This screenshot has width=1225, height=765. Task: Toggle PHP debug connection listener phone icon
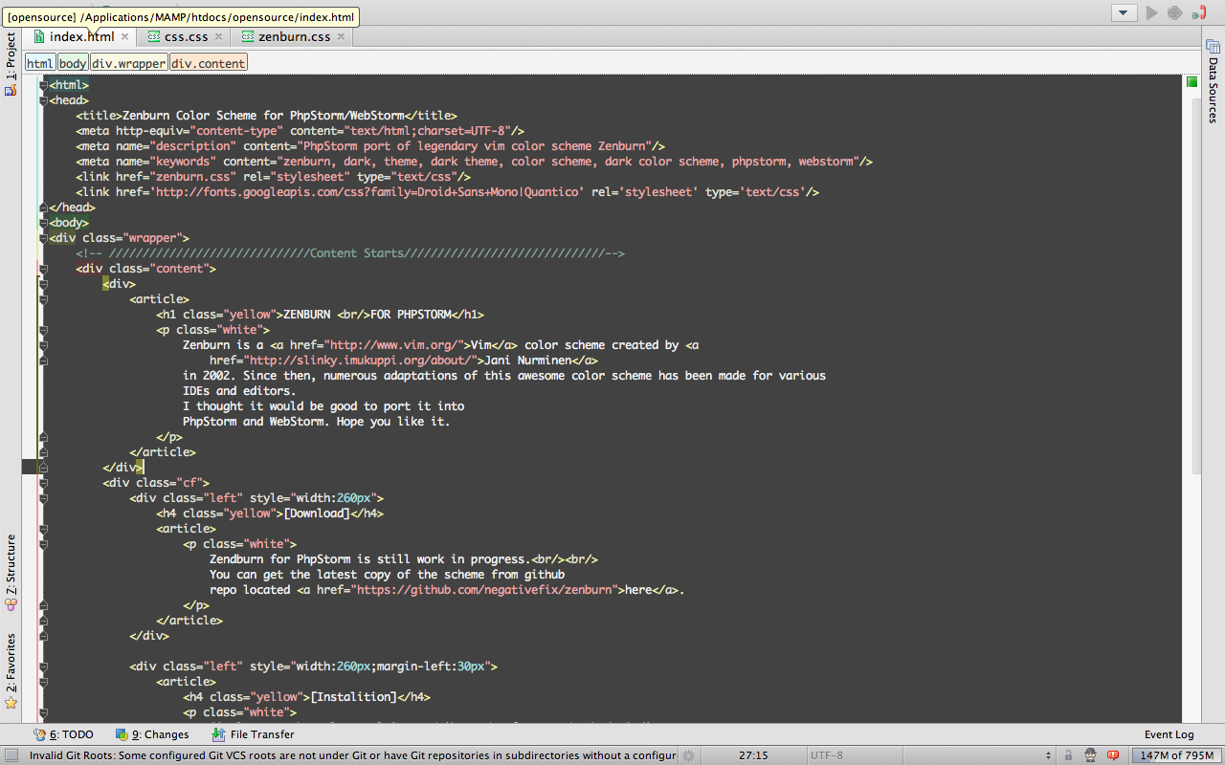click(1200, 12)
